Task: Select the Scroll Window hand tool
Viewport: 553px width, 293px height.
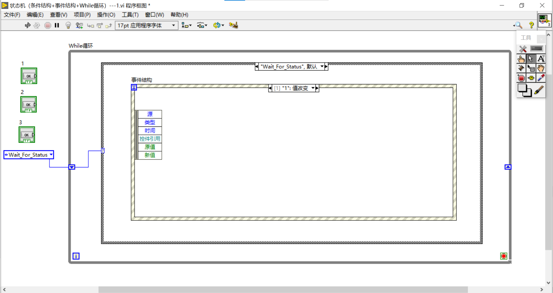Action: coord(541,68)
